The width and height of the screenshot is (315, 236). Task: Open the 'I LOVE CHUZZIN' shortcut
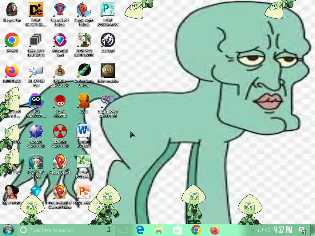60,101
